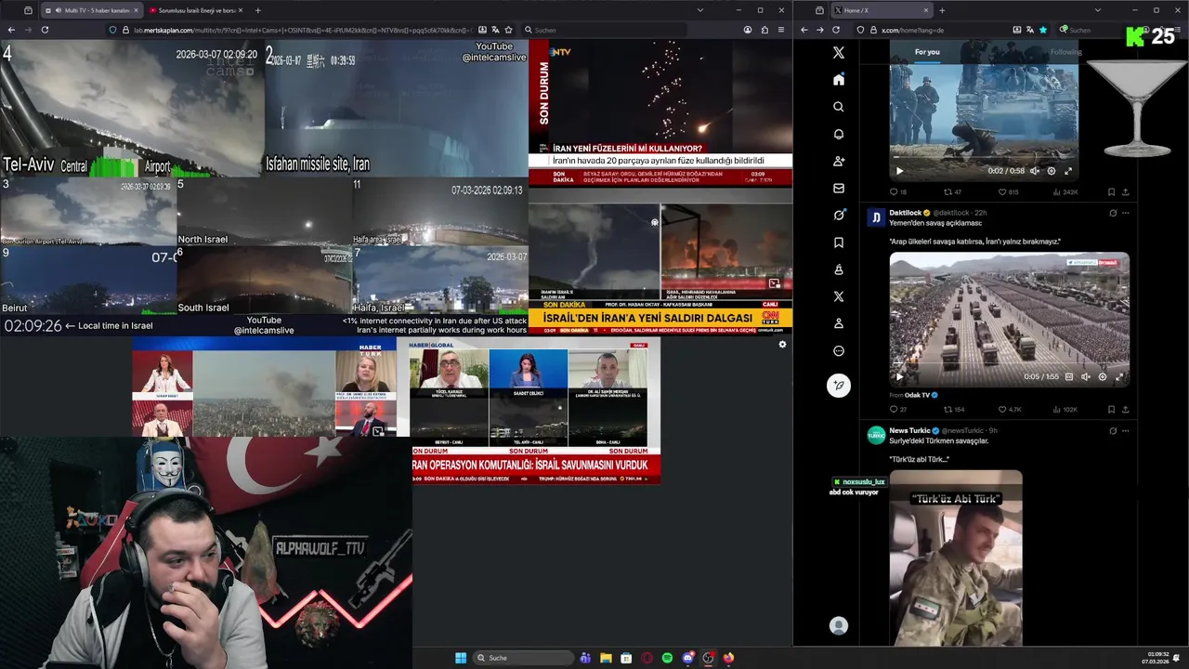Open Messages envelope in X sidebar

839,188
